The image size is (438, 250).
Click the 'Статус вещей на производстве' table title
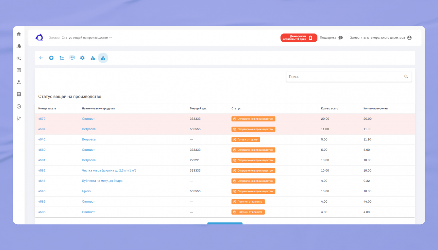point(70,97)
